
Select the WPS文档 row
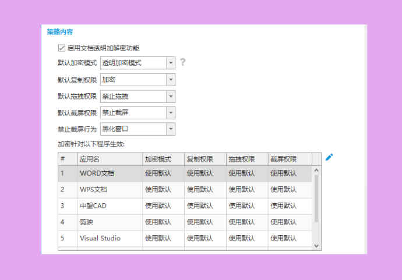(185, 190)
